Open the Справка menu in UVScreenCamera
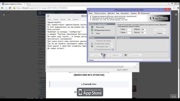180x101 pixels. pos(133,13)
